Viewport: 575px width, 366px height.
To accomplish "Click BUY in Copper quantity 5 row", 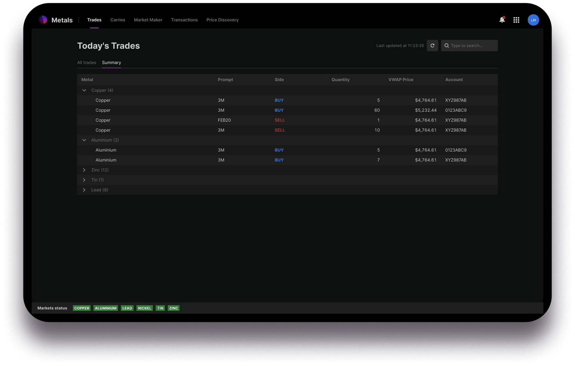I will 279,100.
